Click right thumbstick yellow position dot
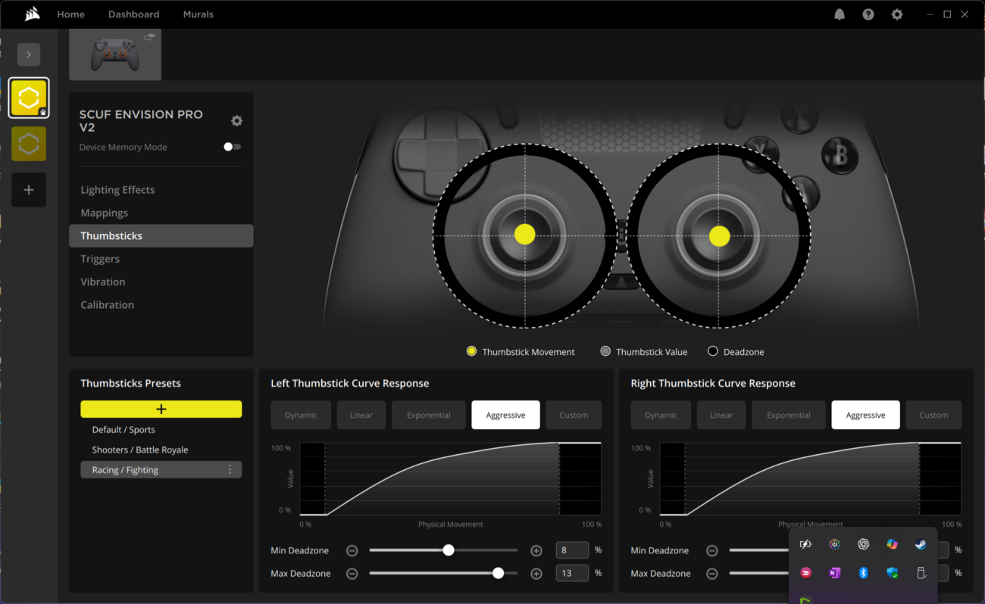This screenshot has width=985, height=604. tap(719, 236)
